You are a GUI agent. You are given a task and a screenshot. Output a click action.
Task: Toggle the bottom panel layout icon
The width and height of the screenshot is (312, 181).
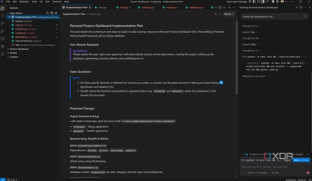click(x=258, y=2)
